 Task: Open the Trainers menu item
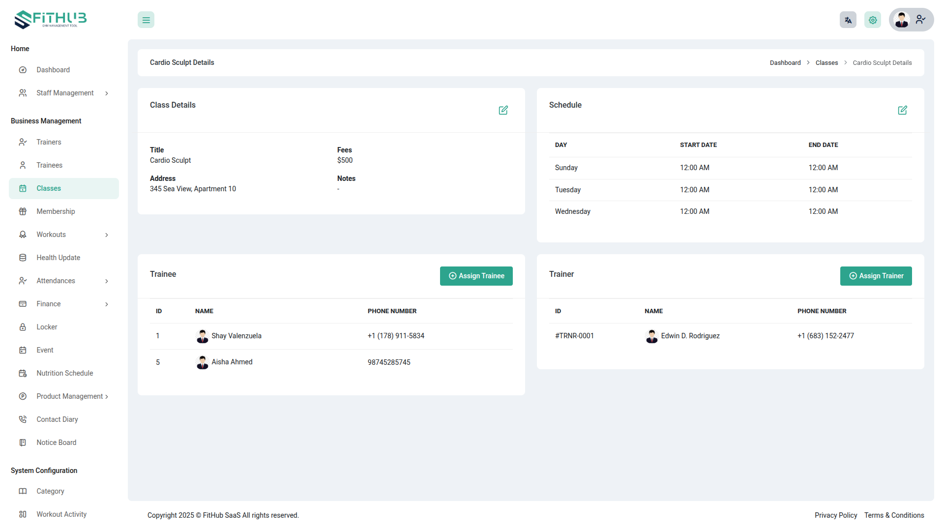[x=49, y=142]
